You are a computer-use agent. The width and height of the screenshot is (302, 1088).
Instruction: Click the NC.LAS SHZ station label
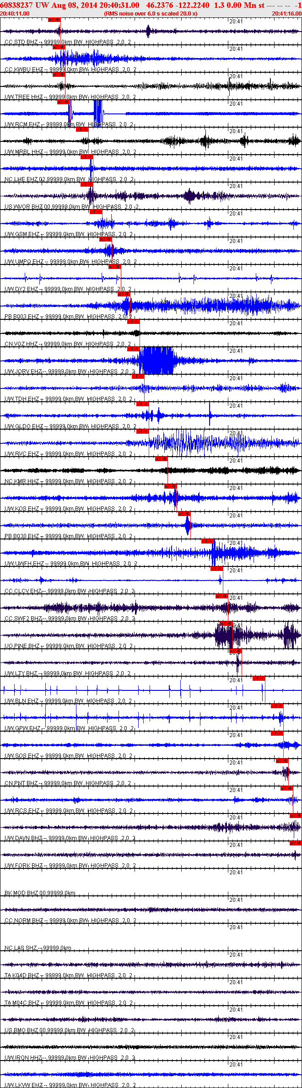(x=22, y=948)
